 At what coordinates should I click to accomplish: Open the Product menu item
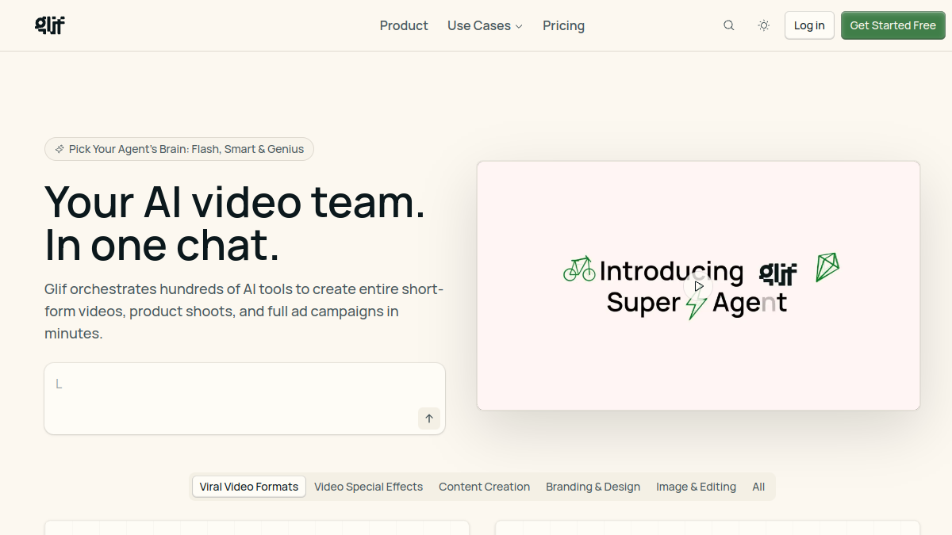coord(404,25)
